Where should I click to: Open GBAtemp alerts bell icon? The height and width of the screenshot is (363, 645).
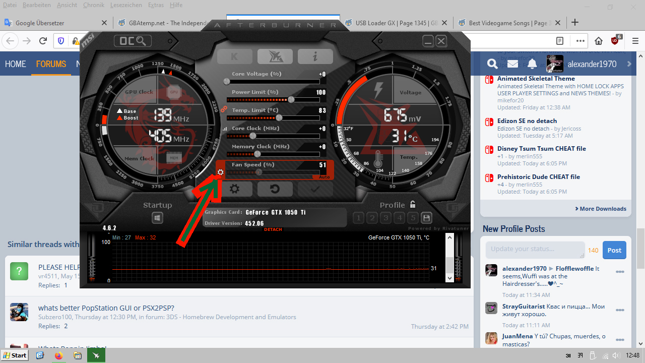click(x=533, y=64)
